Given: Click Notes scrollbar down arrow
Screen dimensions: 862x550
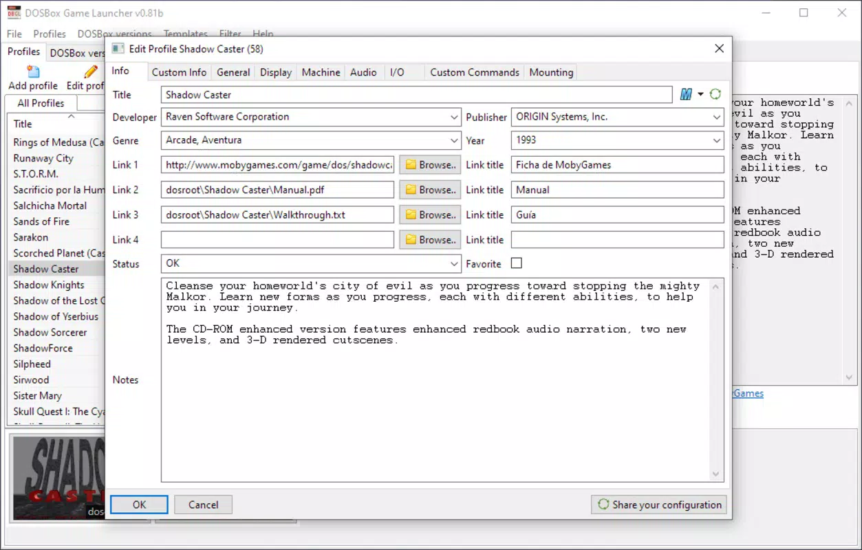Looking at the screenshot, I should [715, 474].
